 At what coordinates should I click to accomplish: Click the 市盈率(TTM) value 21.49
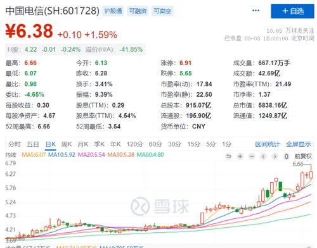(x=283, y=84)
